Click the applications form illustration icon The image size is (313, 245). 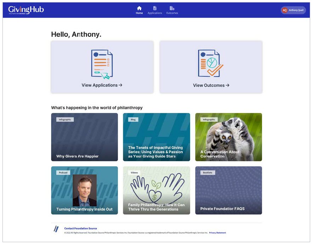click(102, 64)
